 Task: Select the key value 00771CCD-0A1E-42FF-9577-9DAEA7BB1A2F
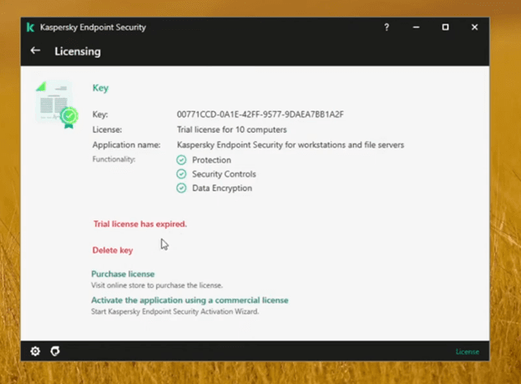click(260, 114)
